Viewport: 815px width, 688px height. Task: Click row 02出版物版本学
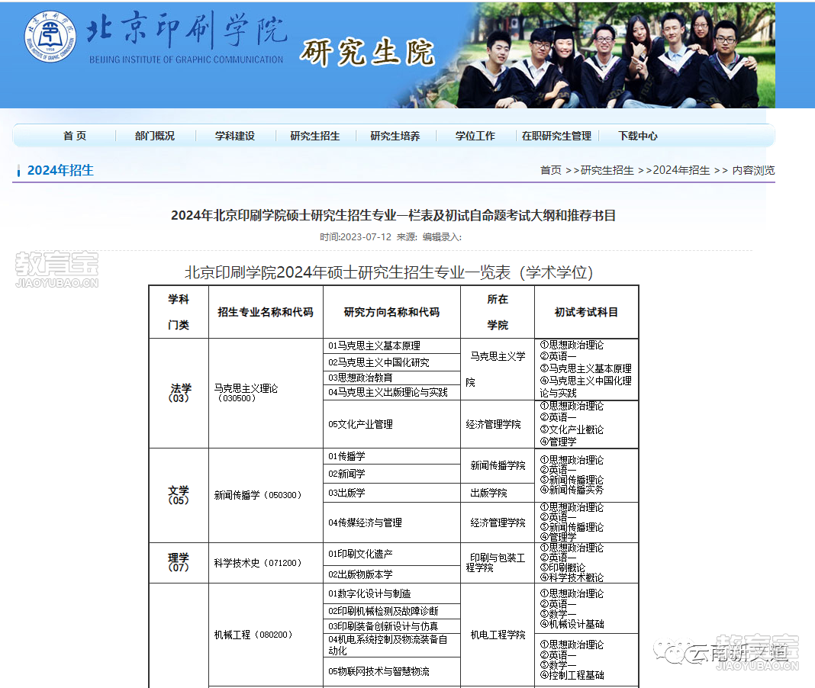click(391, 574)
